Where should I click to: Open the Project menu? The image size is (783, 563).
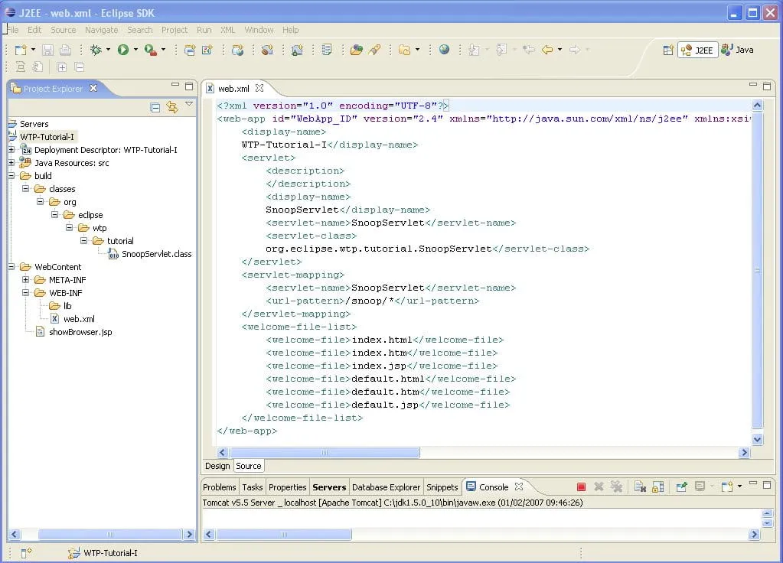174,30
